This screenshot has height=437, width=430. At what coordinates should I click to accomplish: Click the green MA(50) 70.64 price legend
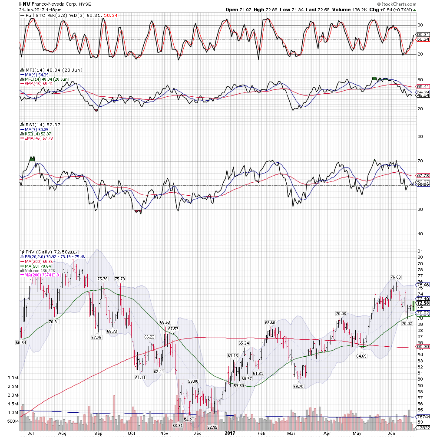pyautogui.click(x=36, y=266)
